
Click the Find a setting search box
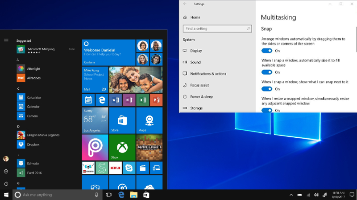pos(217,28)
